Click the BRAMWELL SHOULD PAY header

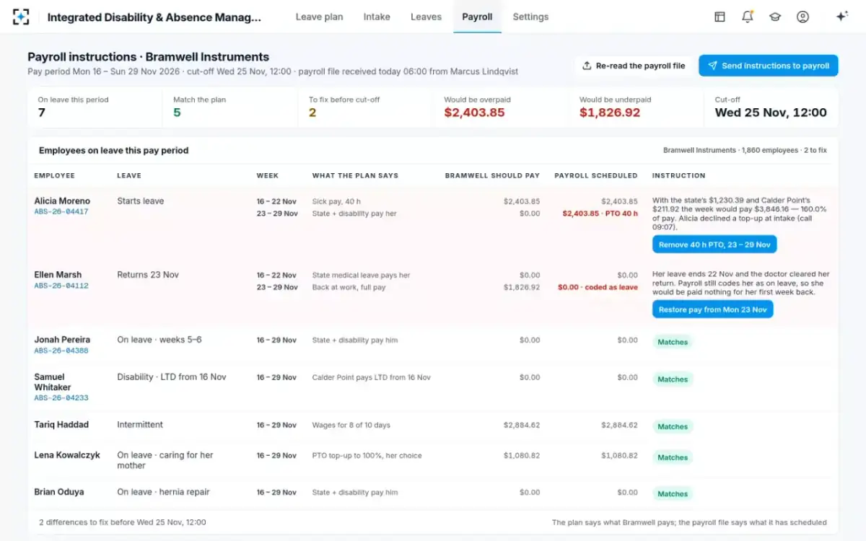[492, 175]
